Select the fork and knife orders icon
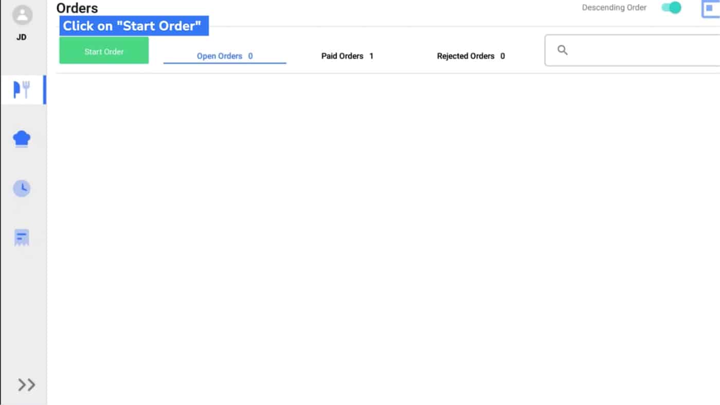This screenshot has height=405, width=720. click(22, 90)
